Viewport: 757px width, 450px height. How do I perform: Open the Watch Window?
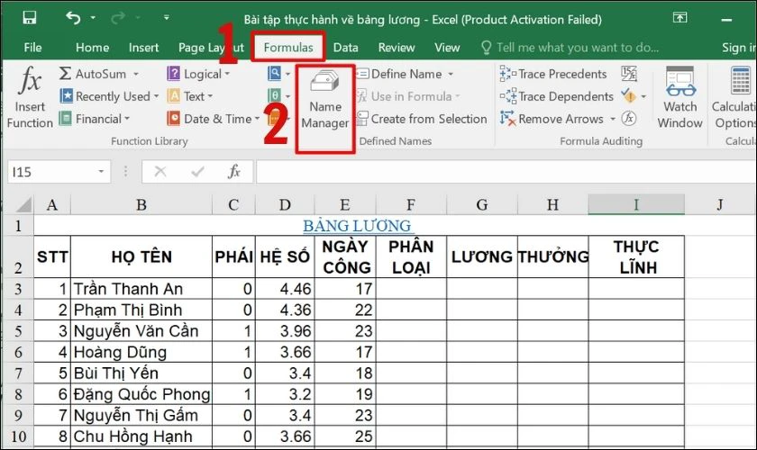pos(679,98)
